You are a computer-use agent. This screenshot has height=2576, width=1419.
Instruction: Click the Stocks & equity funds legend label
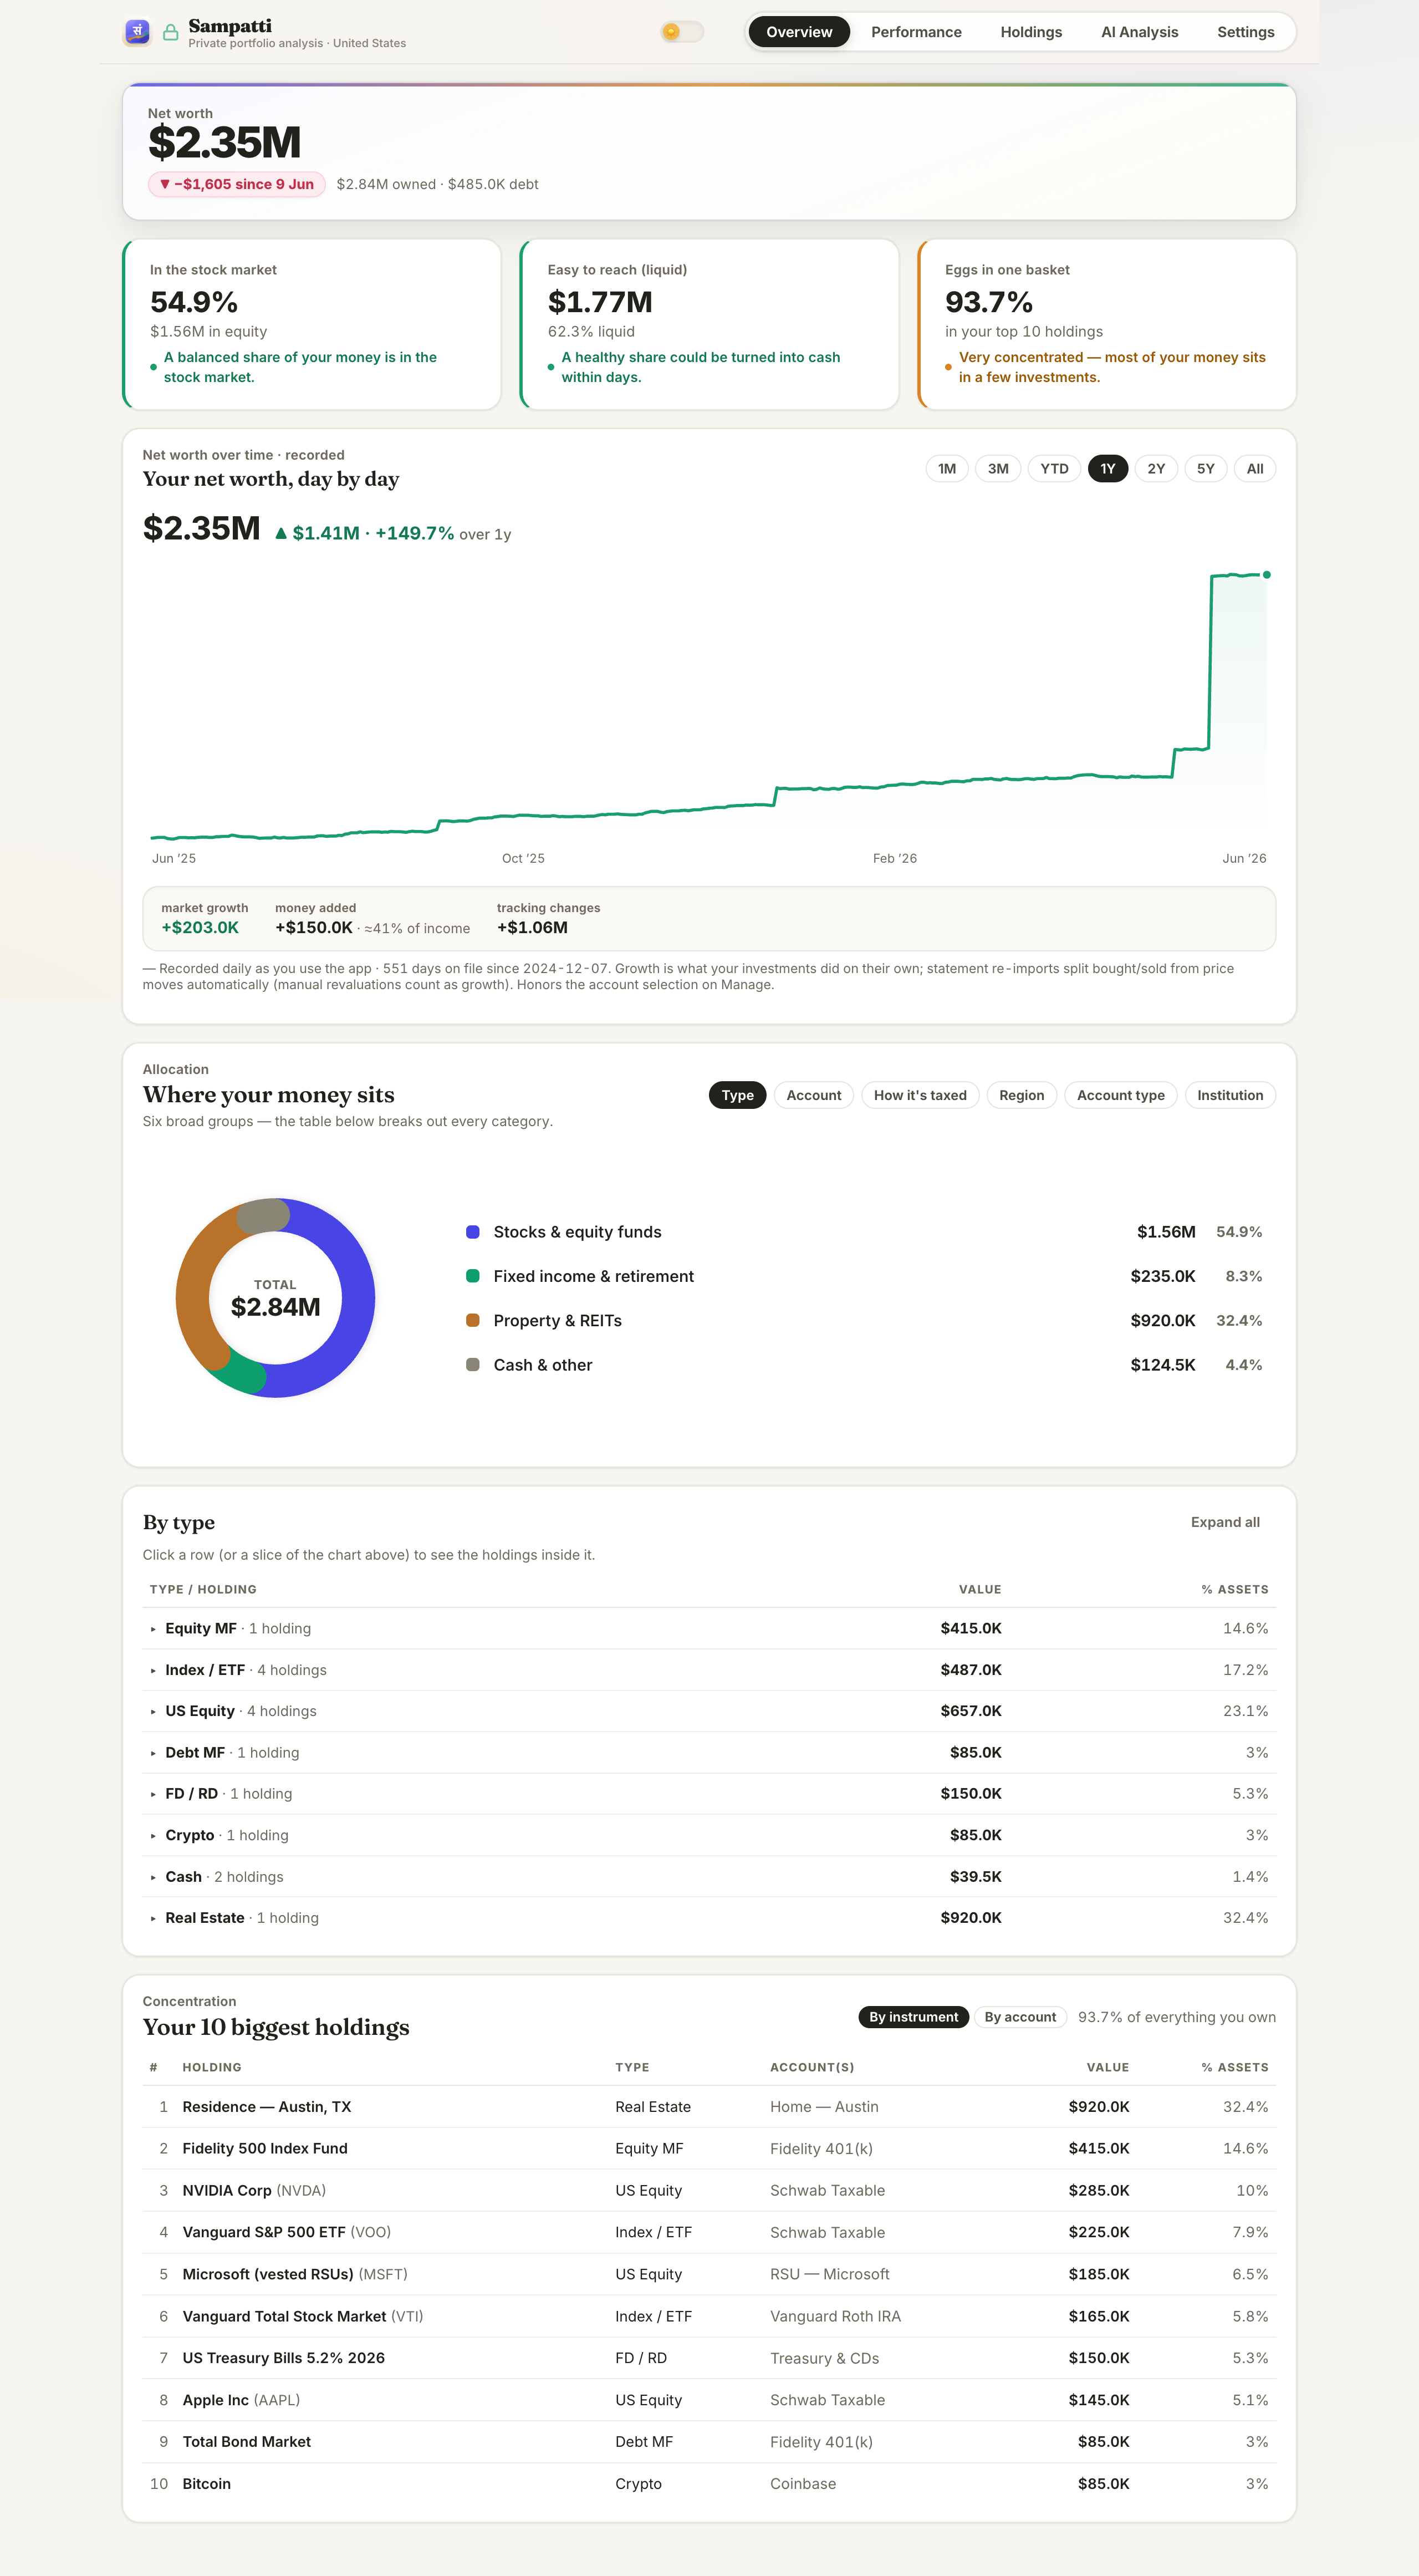577,1232
